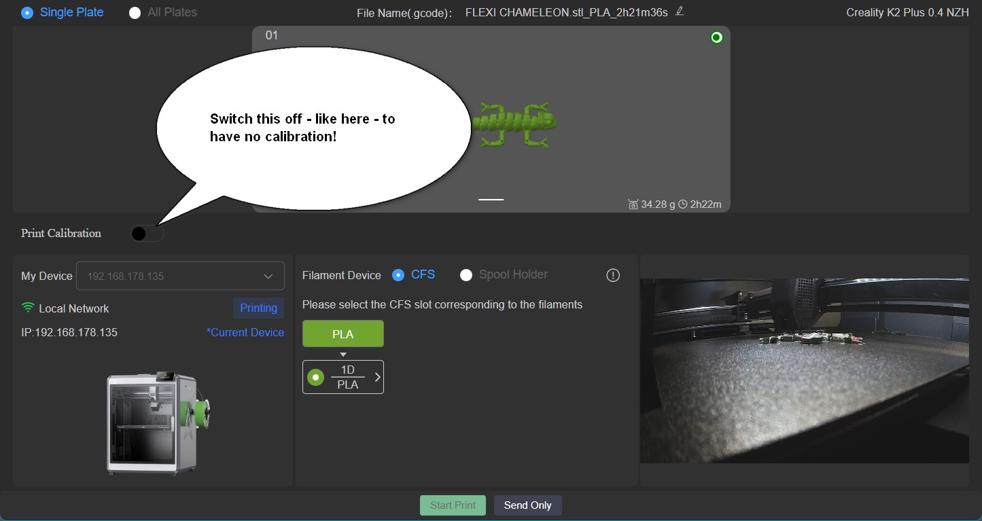Open the My Device dropdown list
Viewport: 982px width, 521px height.
point(180,276)
